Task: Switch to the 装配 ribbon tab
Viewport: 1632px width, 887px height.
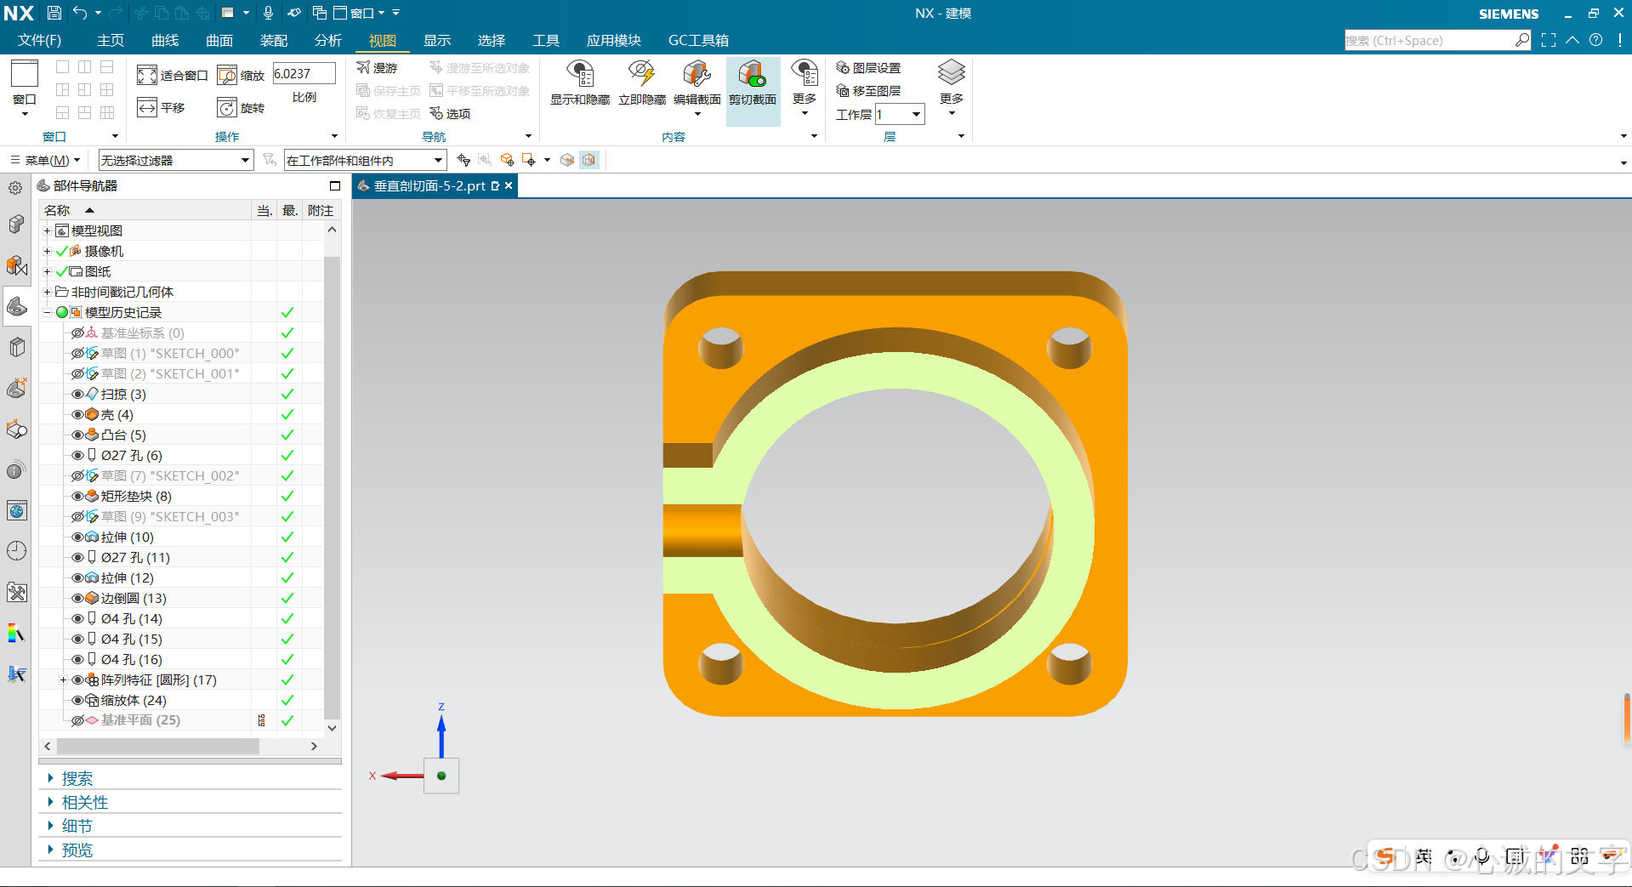Action: [274, 40]
